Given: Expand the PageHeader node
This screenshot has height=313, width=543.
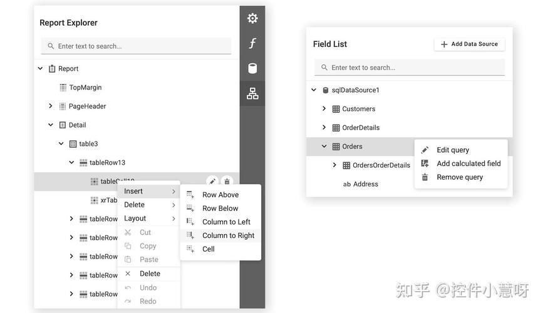Looking at the screenshot, I should (x=51, y=106).
